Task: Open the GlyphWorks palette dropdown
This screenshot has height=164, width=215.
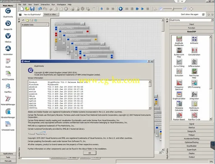Action: click(x=212, y=20)
